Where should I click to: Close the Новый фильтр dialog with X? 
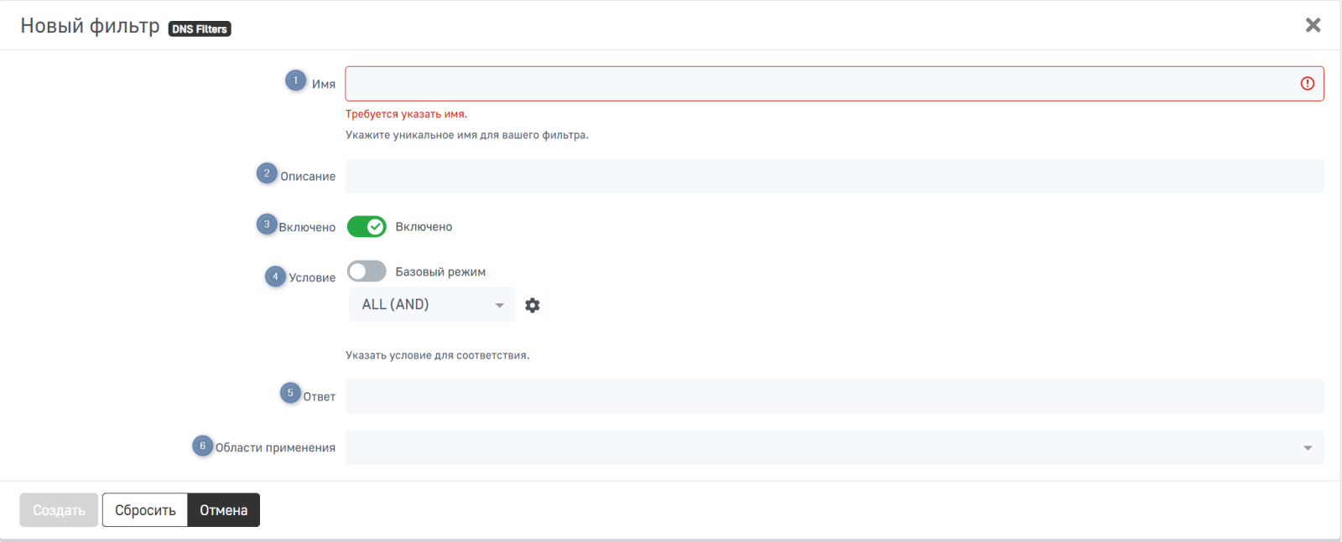tap(1313, 25)
